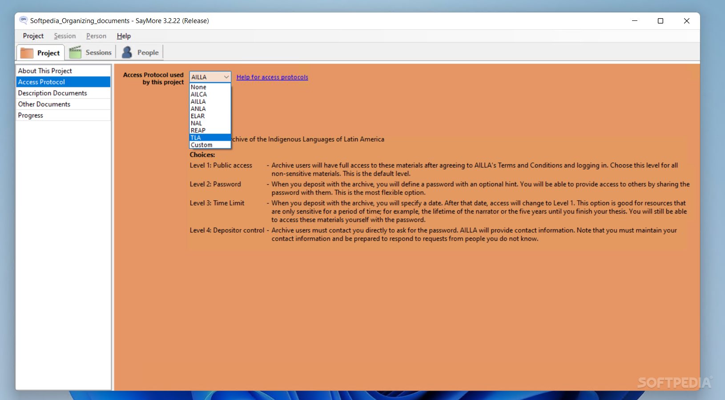This screenshot has width=725, height=400.
Task: Open Progress in sidebar
Action: click(x=63, y=115)
